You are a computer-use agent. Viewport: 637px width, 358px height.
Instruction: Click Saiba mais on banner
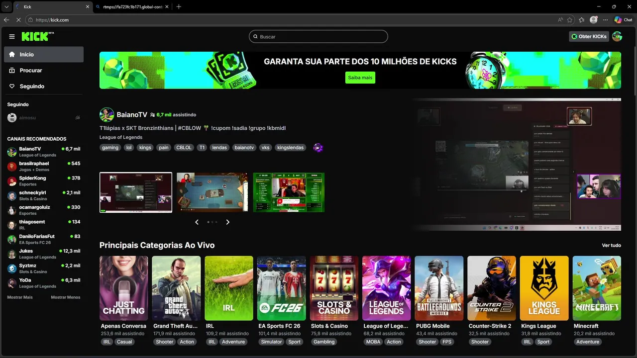click(x=360, y=78)
